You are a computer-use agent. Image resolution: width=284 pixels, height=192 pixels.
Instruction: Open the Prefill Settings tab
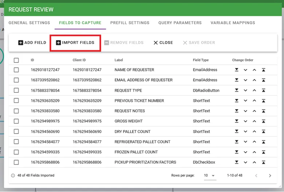click(x=130, y=23)
